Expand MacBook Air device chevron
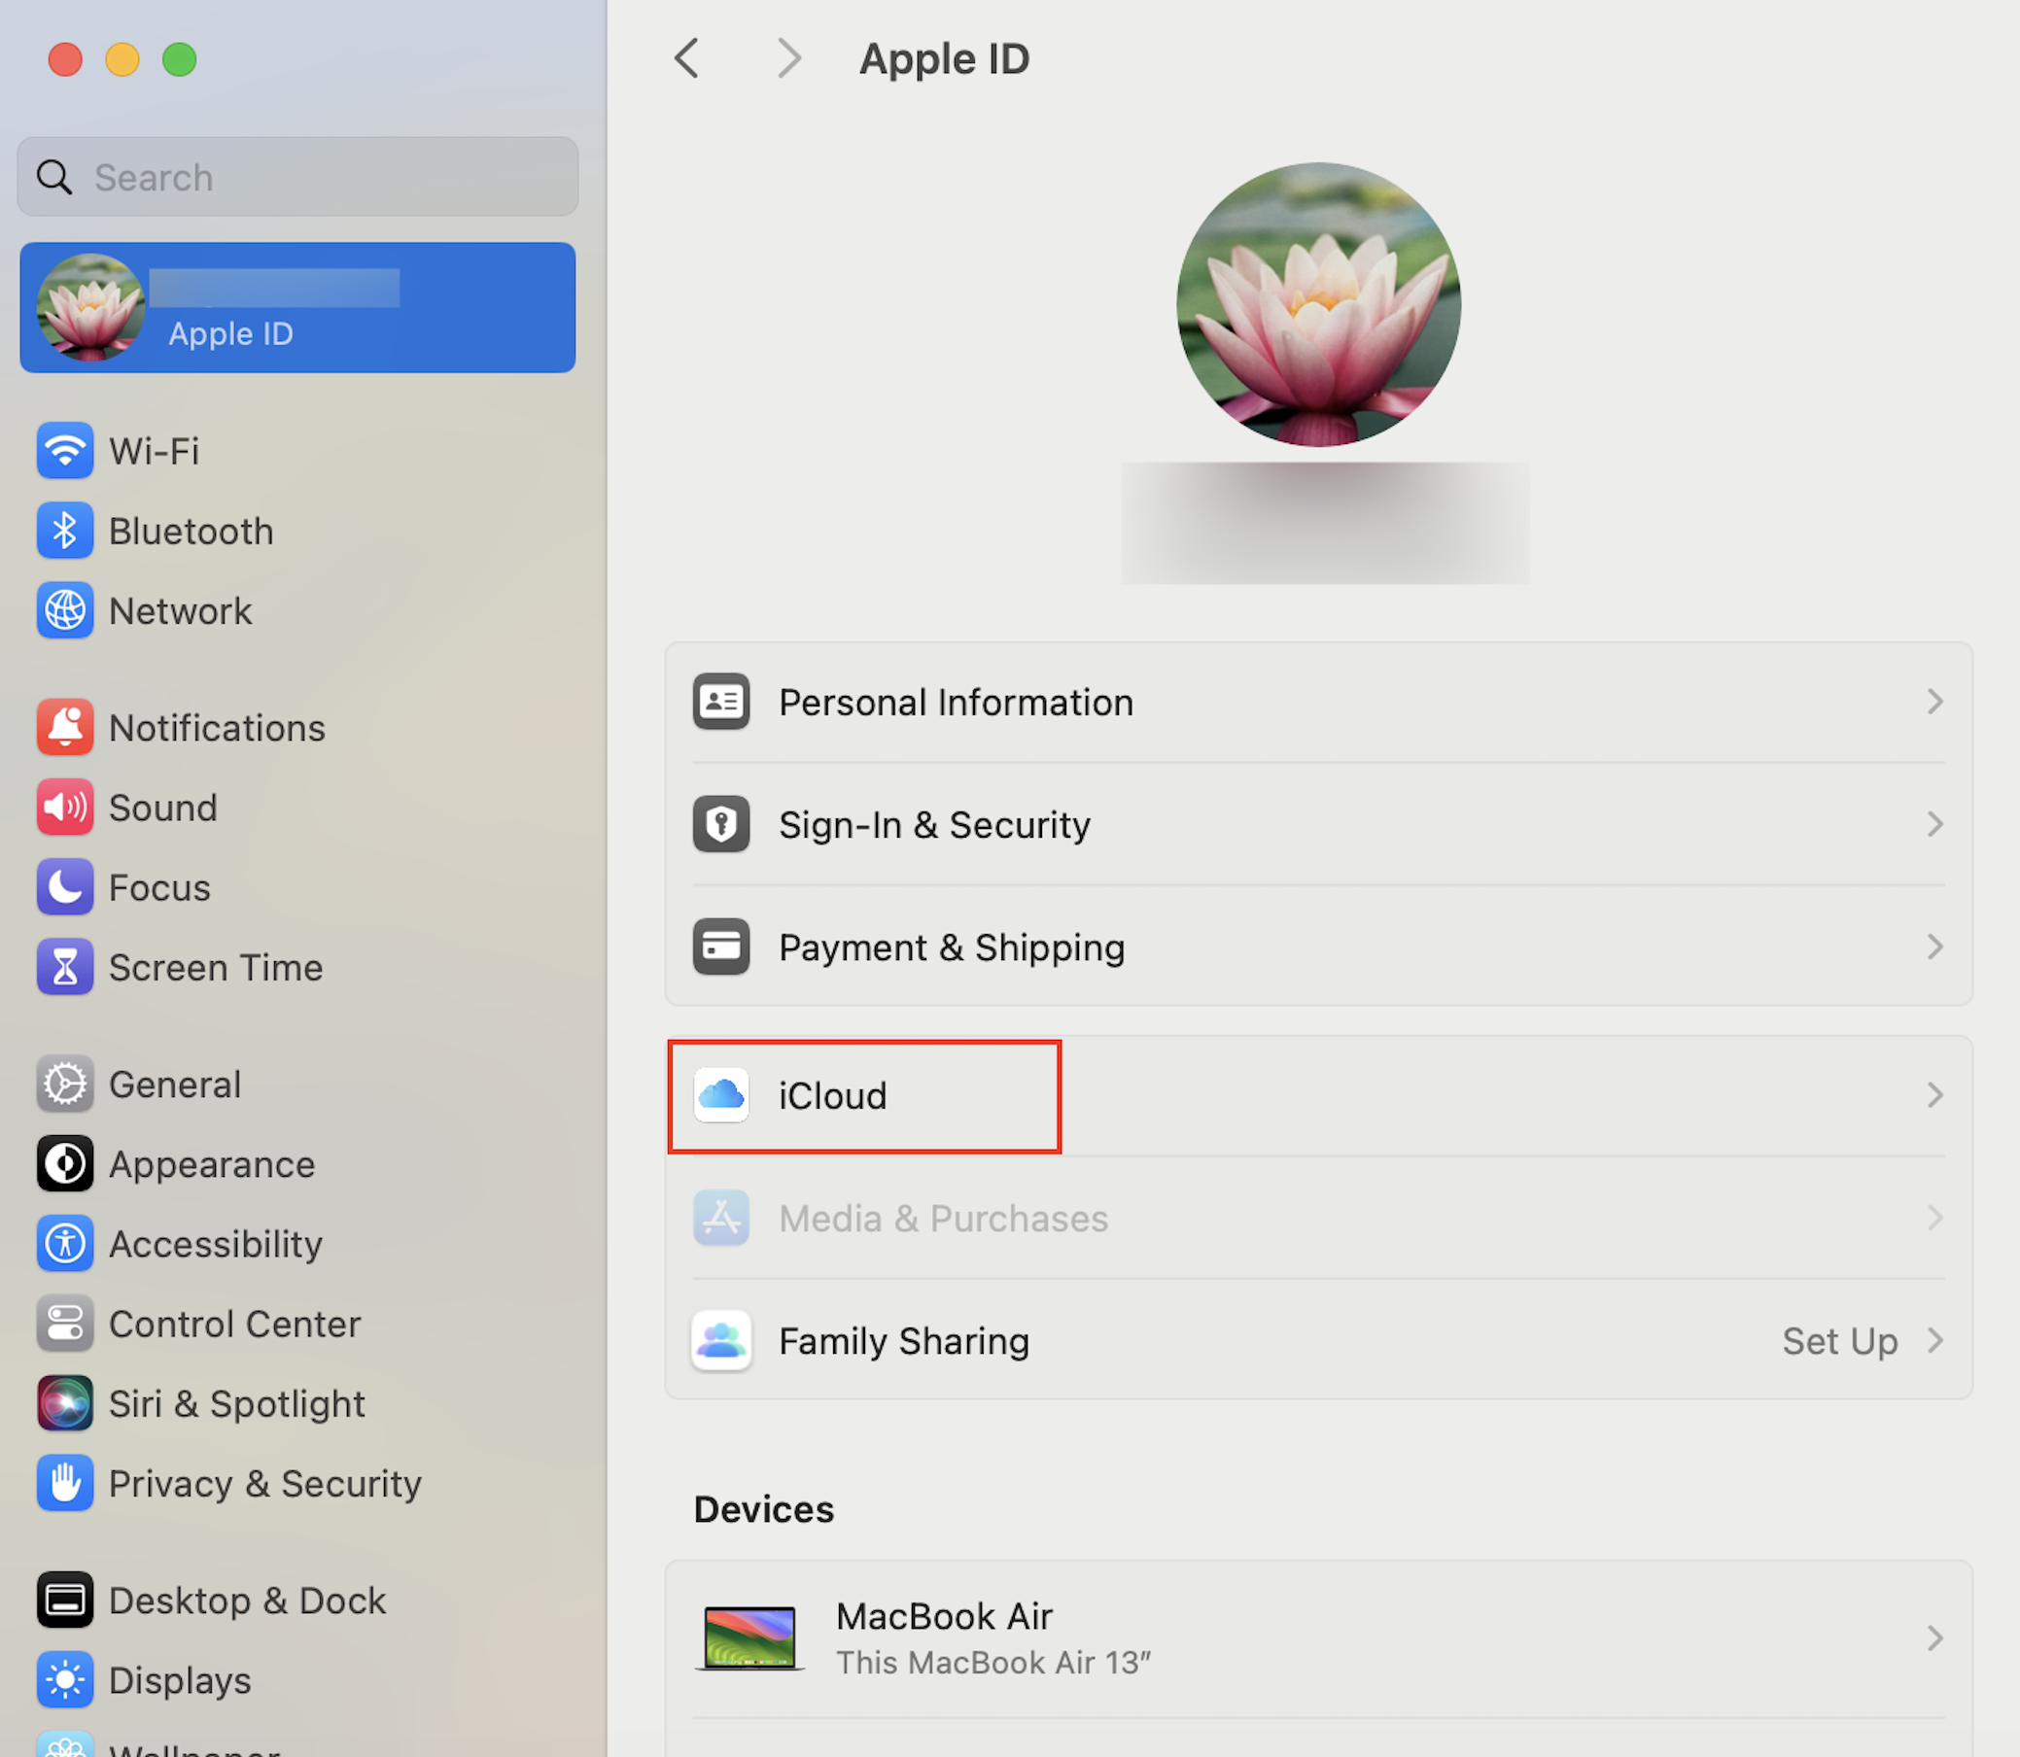This screenshot has height=1757, width=2020. pyautogui.click(x=1934, y=1638)
